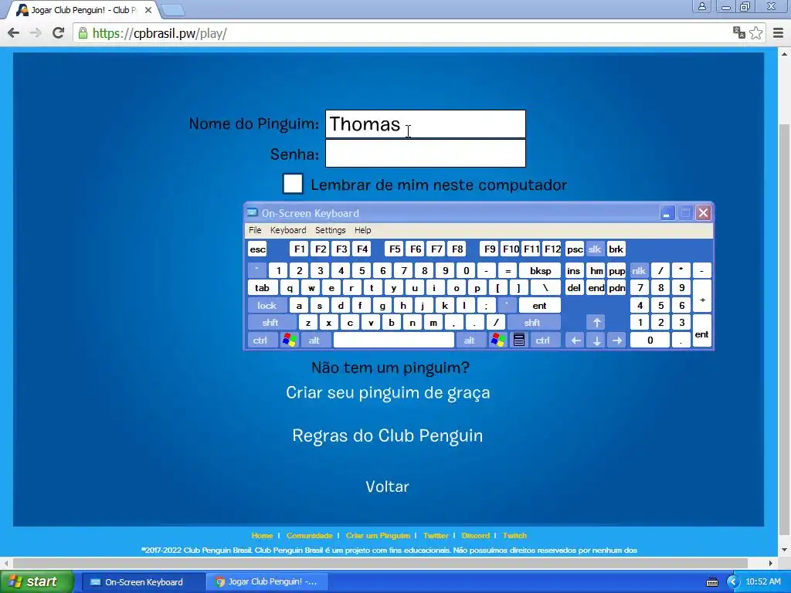Open the Discord footer link

click(x=475, y=536)
